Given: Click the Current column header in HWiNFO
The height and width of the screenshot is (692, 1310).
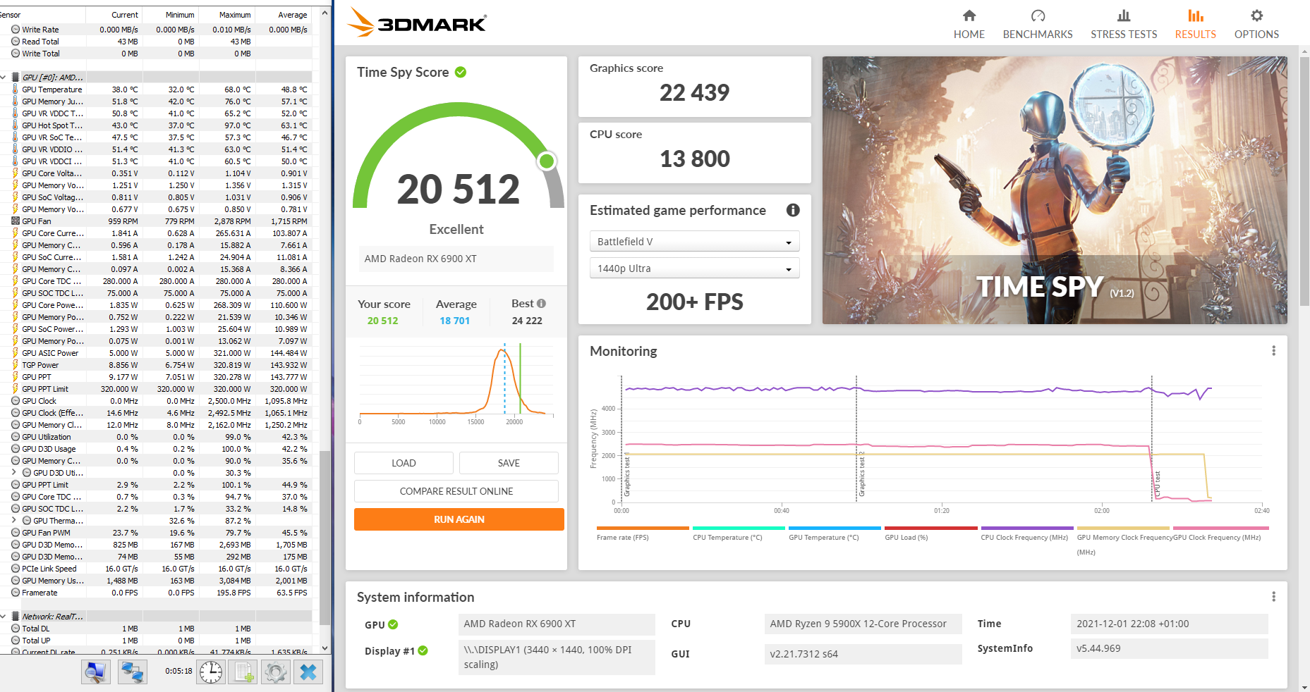Looking at the screenshot, I should point(114,15).
